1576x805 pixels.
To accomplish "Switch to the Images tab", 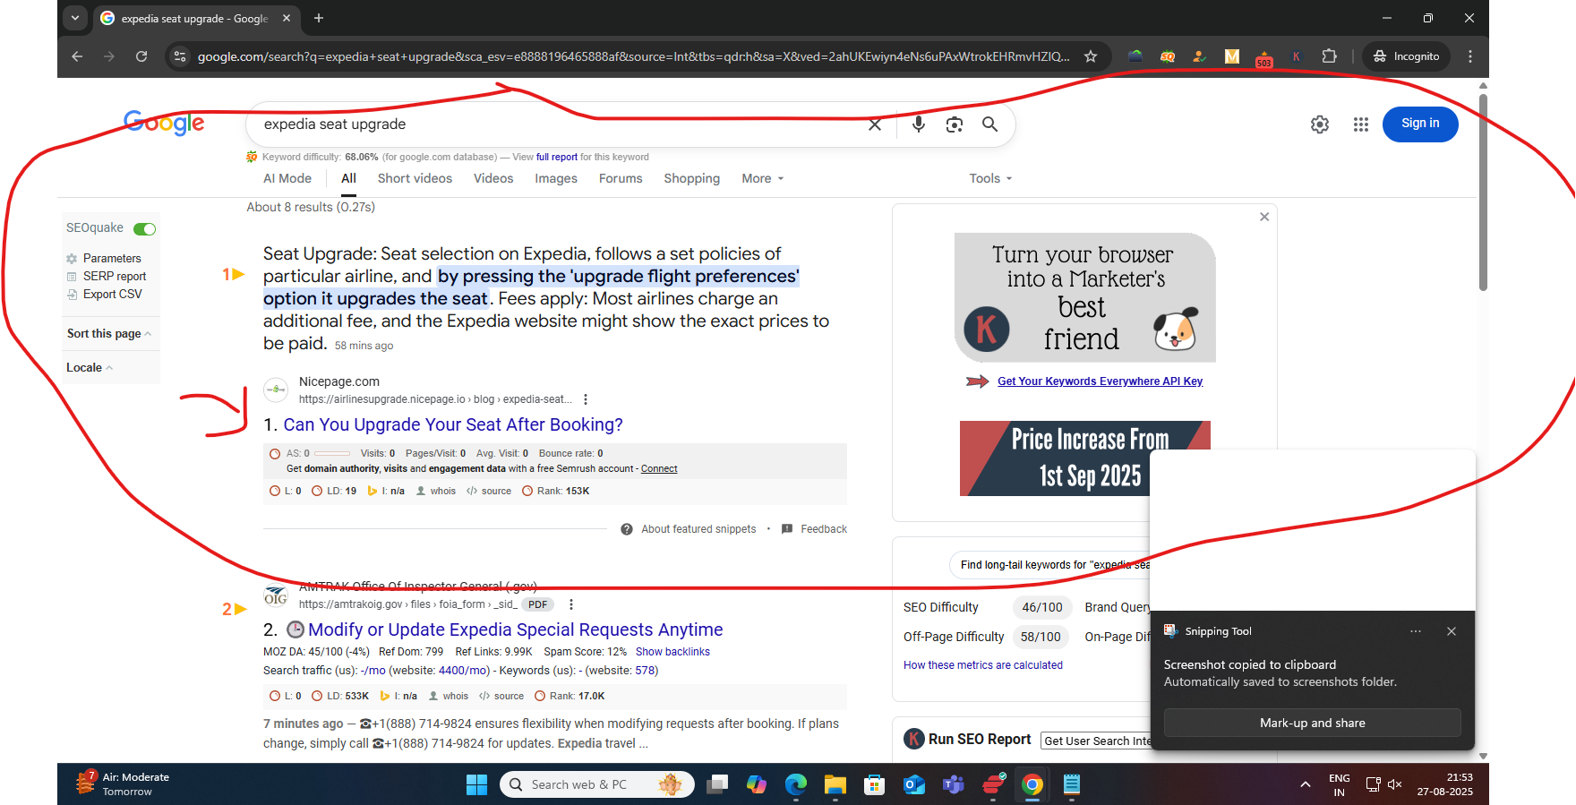I will 556,178.
